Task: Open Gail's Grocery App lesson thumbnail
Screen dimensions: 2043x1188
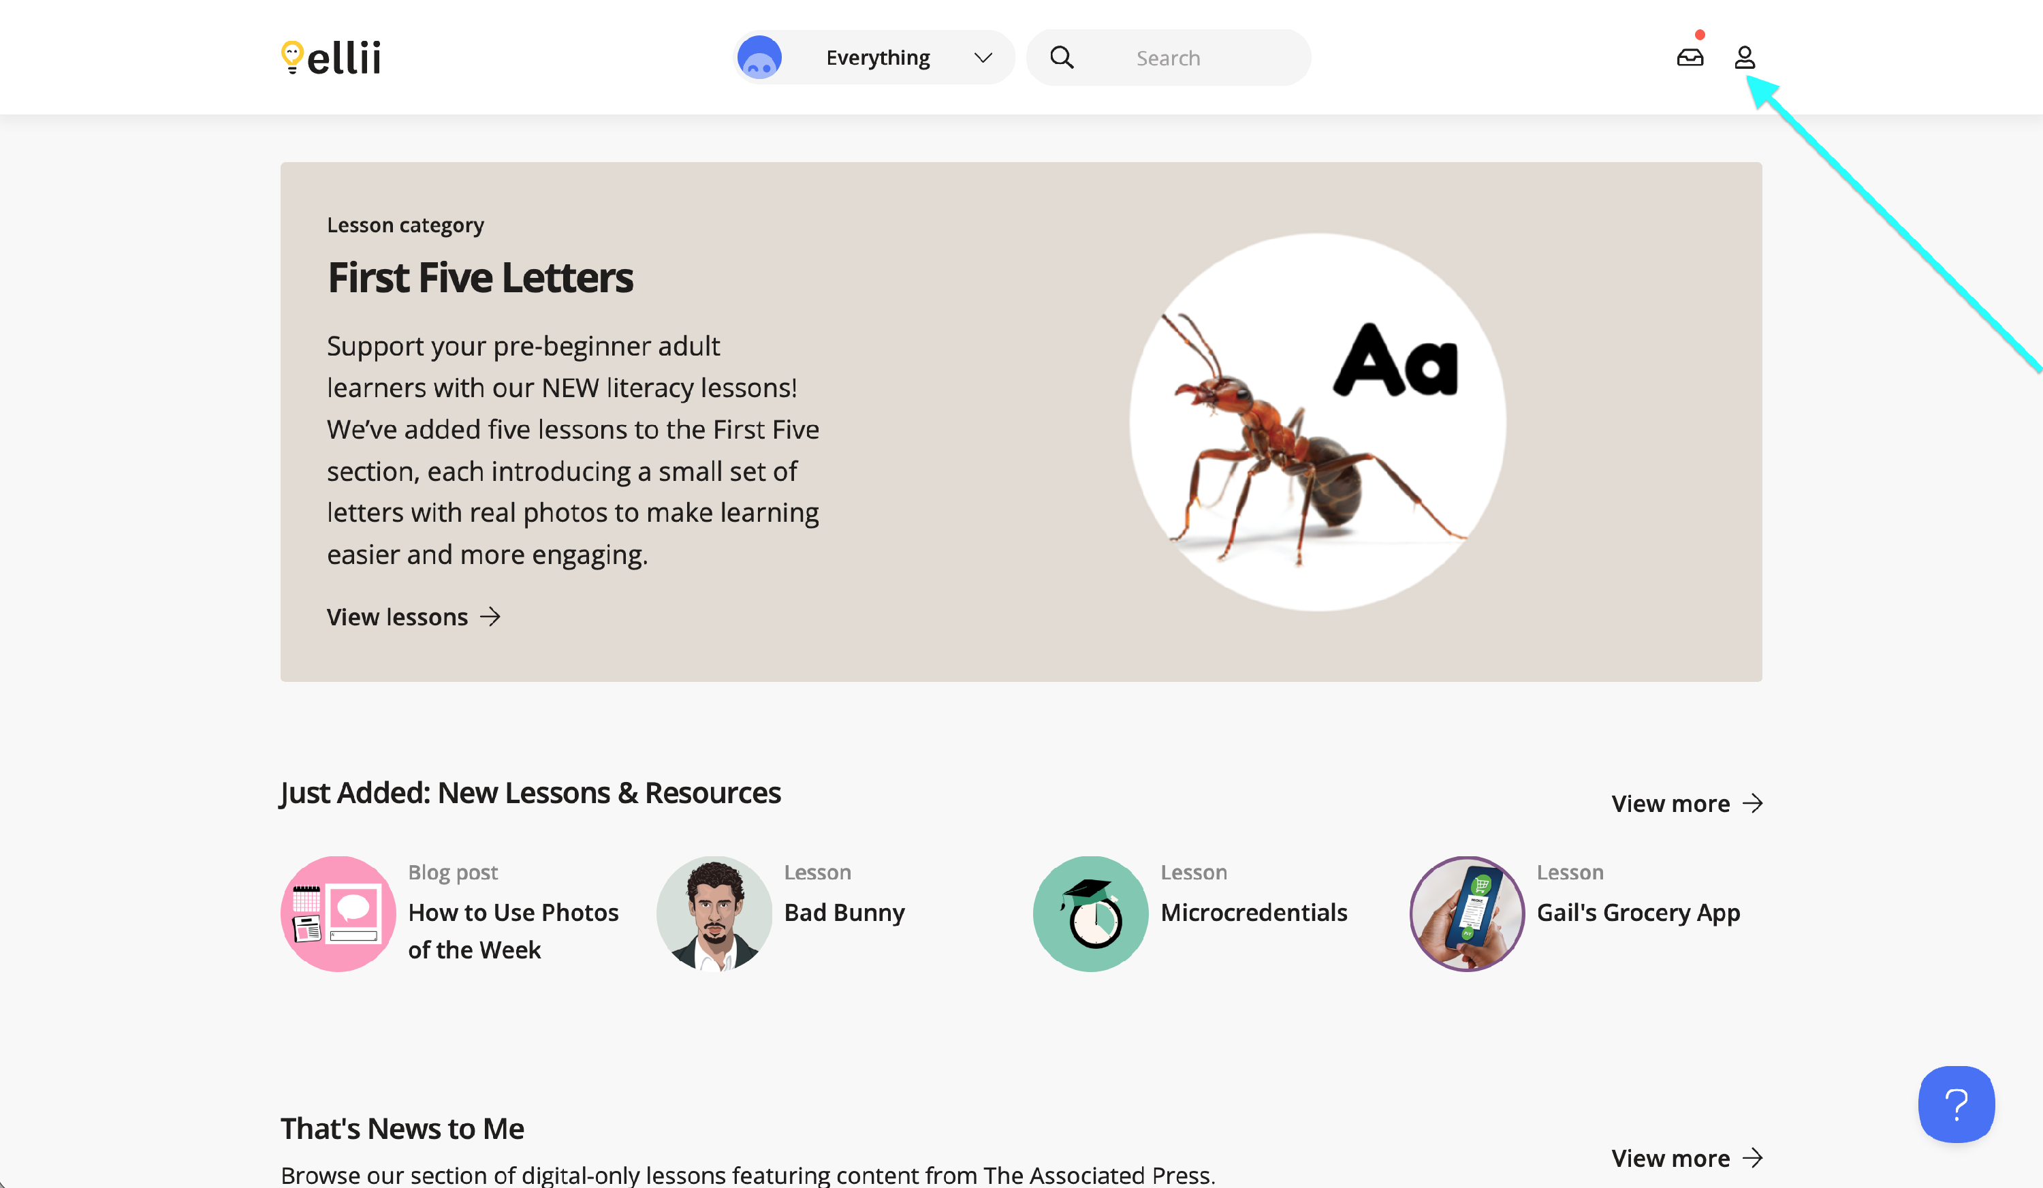Action: 1467,914
